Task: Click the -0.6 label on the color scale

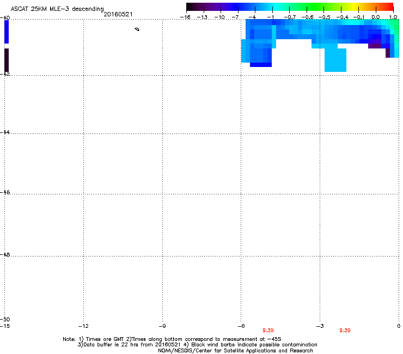Action: [x=307, y=17]
